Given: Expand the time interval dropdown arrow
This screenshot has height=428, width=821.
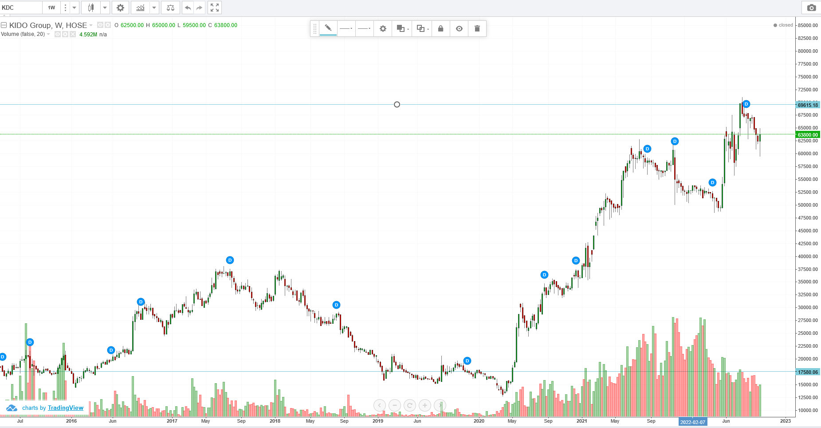Looking at the screenshot, I should tap(74, 8).
